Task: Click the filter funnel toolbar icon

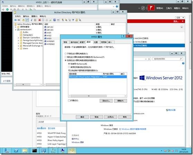Action: click(73, 20)
